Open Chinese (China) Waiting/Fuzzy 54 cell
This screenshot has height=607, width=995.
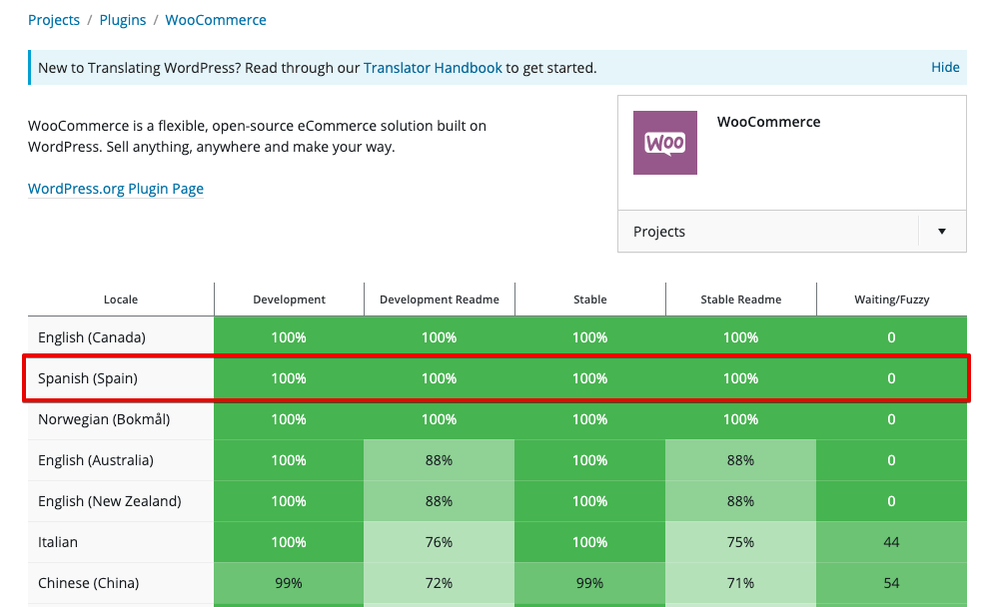891,583
